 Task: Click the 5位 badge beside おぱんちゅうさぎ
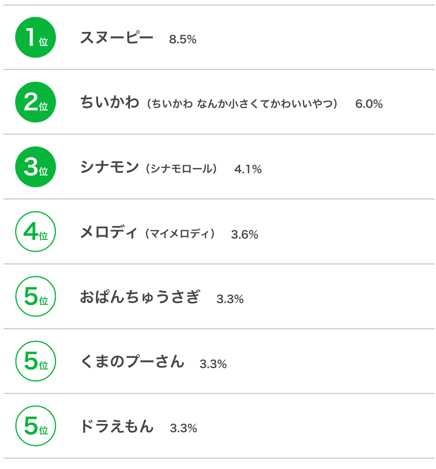click(x=35, y=296)
